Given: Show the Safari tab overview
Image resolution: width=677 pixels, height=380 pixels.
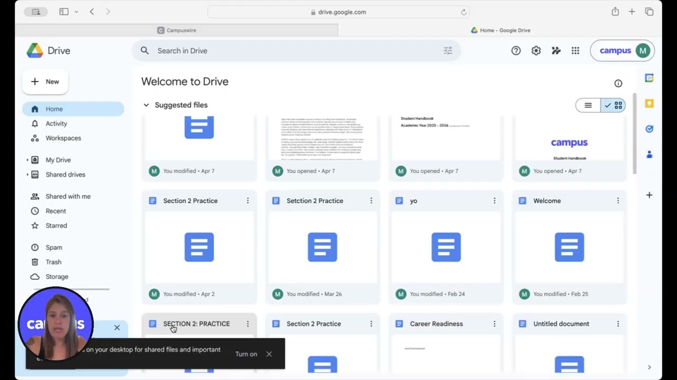Looking at the screenshot, I should (x=649, y=12).
